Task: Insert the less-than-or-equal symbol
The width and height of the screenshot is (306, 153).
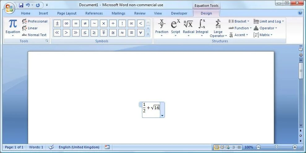Action: [x=85, y=32]
